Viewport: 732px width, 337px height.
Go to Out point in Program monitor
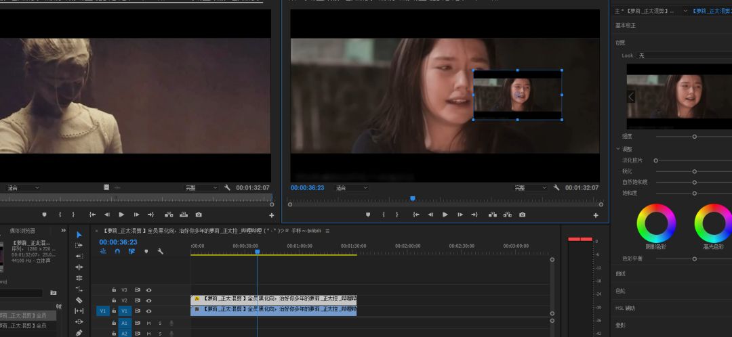[474, 215]
